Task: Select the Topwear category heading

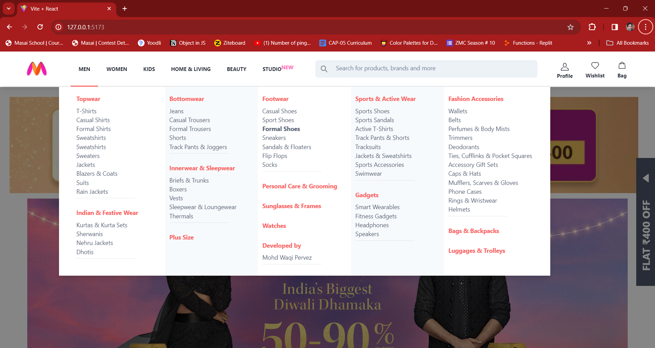Action: point(88,99)
